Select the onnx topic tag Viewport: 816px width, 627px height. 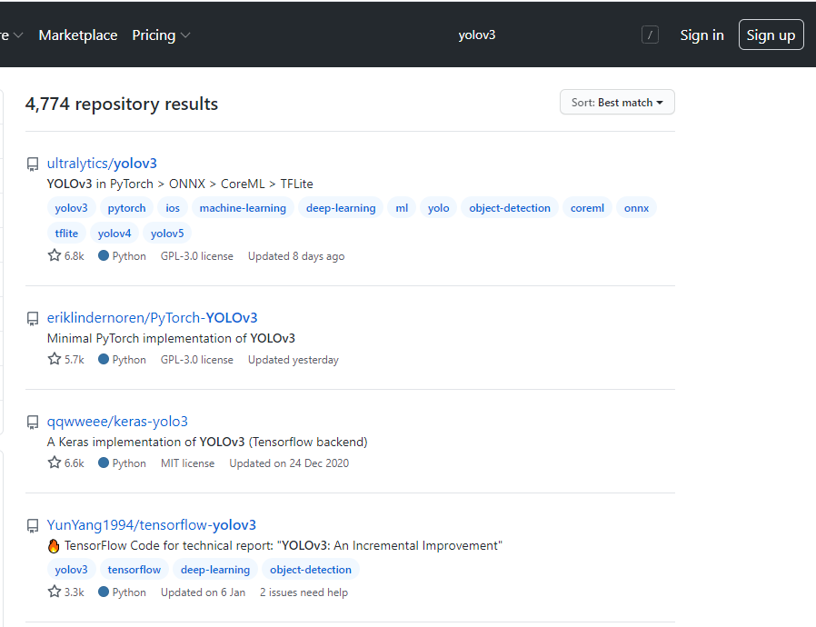click(x=636, y=208)
